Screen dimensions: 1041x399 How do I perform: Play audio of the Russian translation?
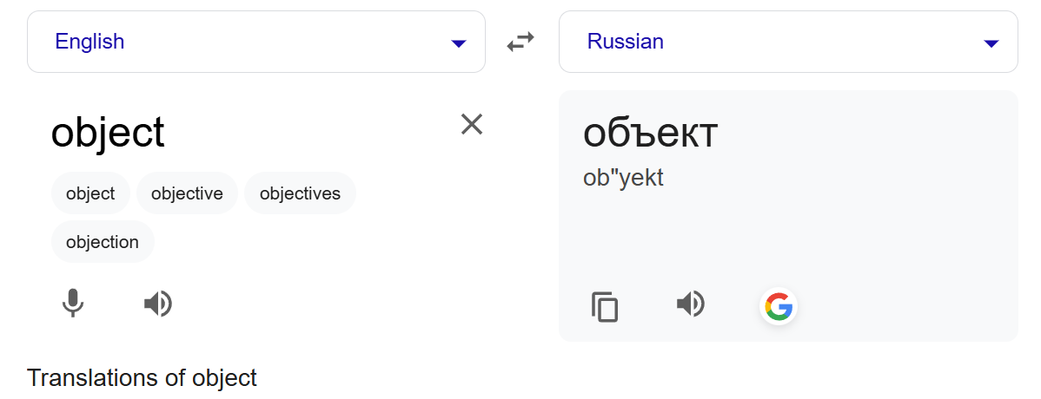691,304
